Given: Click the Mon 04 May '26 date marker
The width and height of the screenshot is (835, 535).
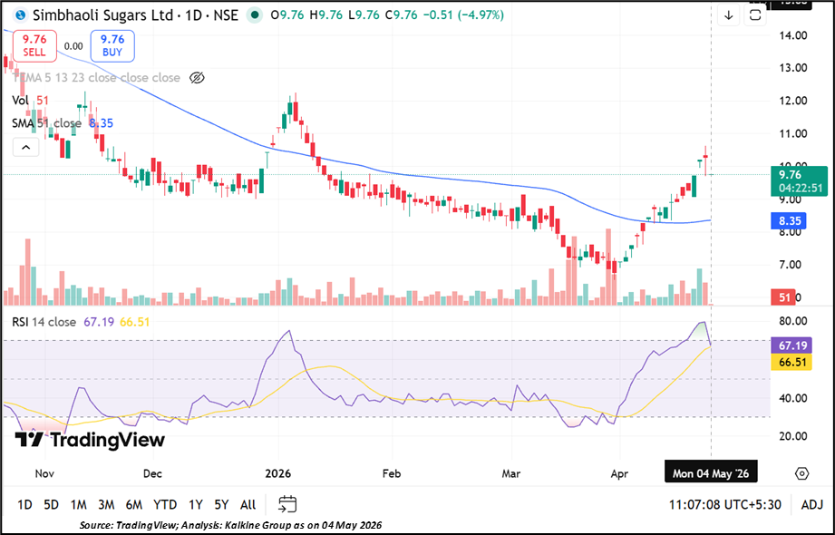Looking at the screenshot, I should [711, 473].
